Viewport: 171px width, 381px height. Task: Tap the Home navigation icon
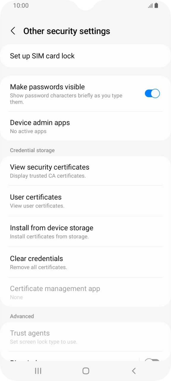(x=85, y=371)
